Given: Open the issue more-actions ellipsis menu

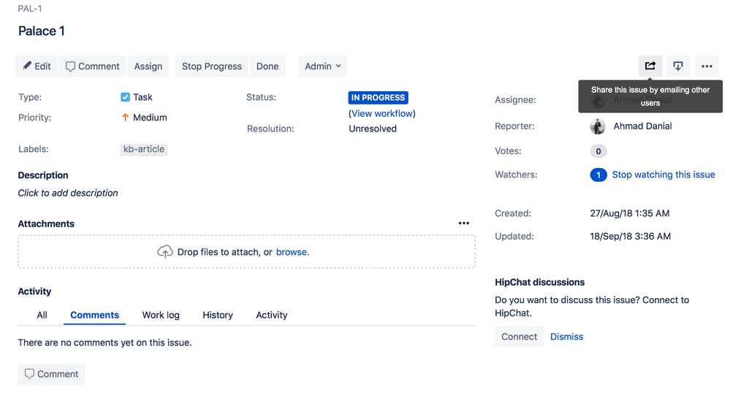Looking at the screenshot, I should [707, 66].
